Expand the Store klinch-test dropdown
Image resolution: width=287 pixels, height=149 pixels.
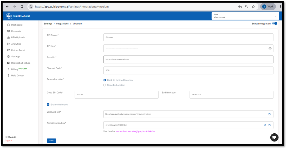tap(245, 16)
